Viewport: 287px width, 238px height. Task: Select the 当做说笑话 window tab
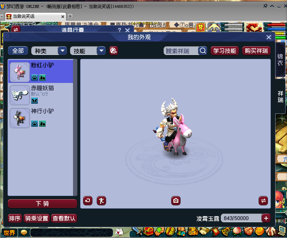point(35,17)
